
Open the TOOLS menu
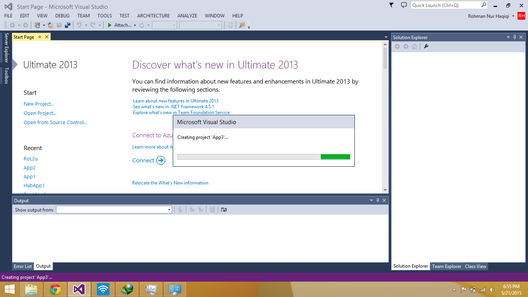click(104, 16)
